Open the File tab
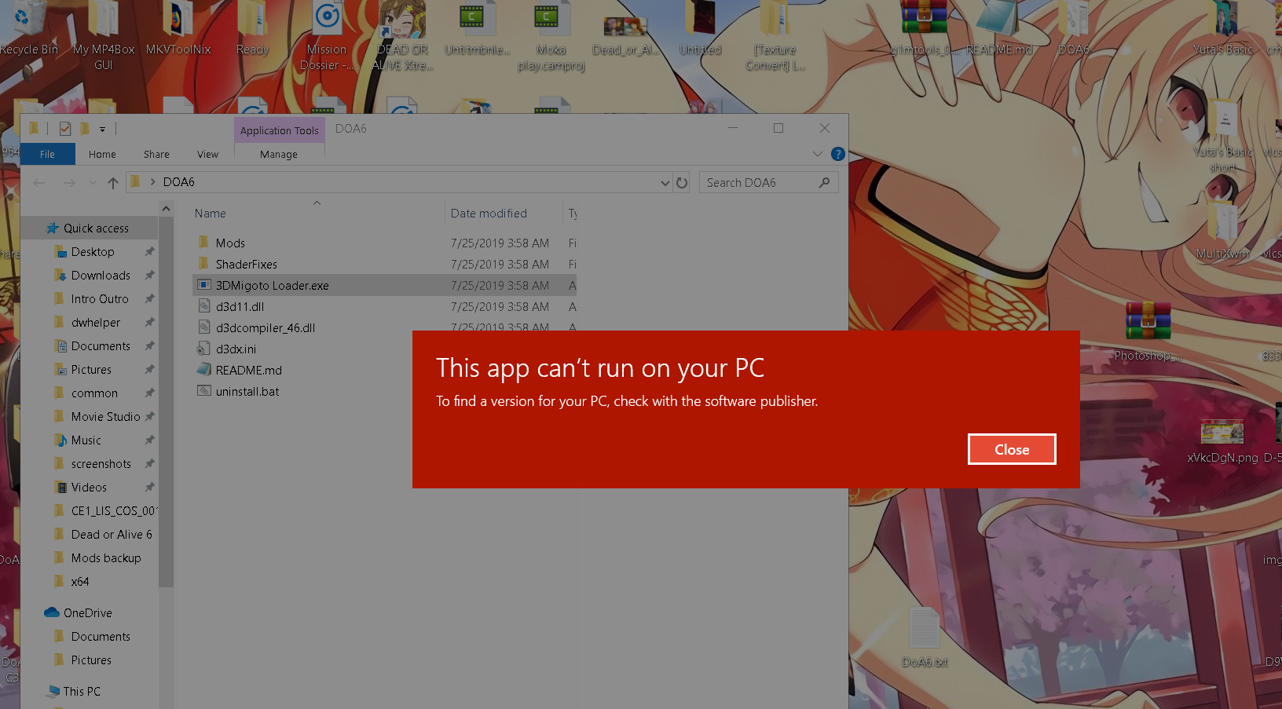Screen dimensions: 1282x709 point(48,154)
